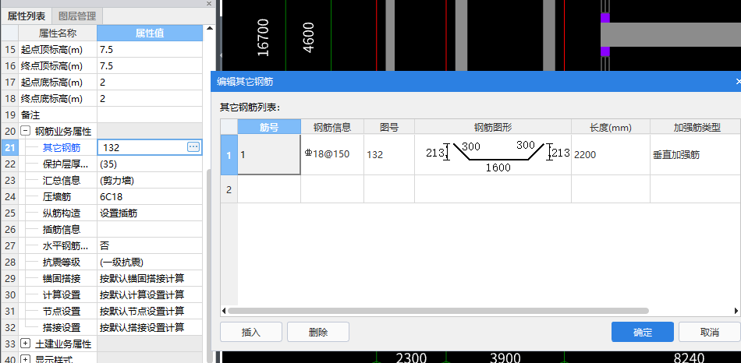Click the 保护层厚 value (35)

[150, 164]
